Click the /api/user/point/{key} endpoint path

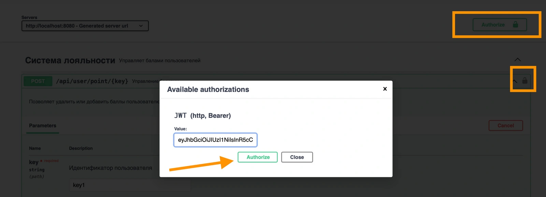(92, 81)
